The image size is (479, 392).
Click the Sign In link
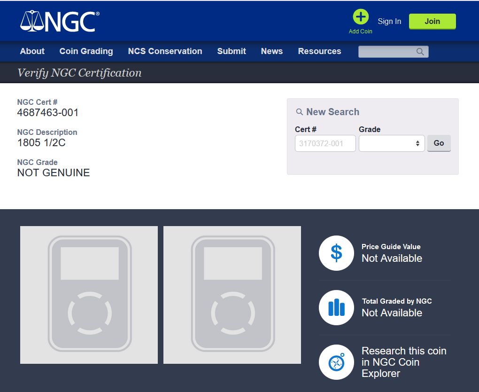[x=389, y=21]
